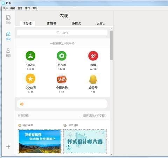
Task: Switch to the 征投稿 tab
Action: [x=27, y=24]
